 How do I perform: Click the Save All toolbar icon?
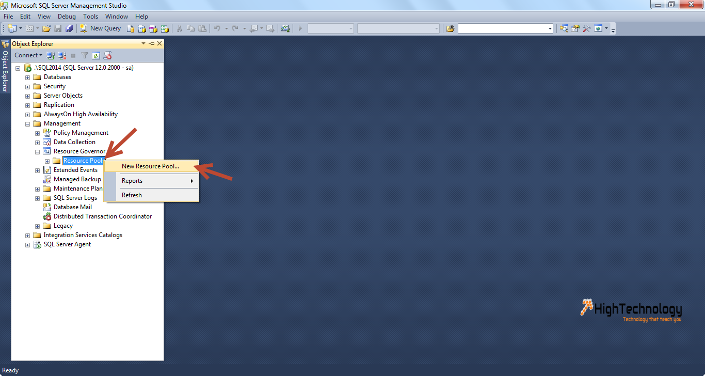[69, 28]
